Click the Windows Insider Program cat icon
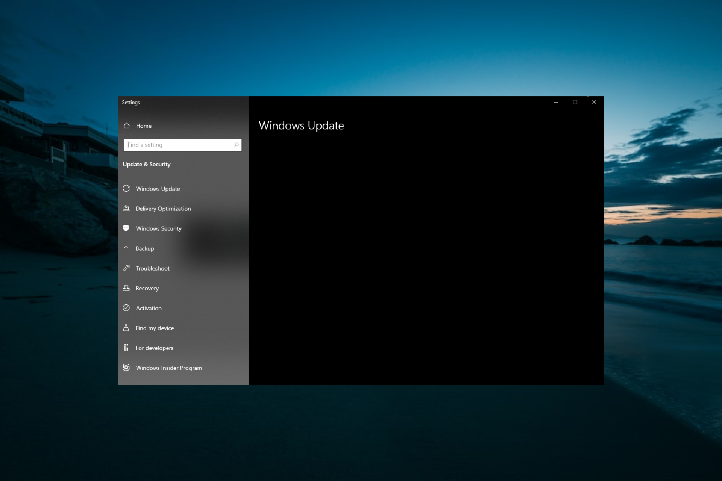Viewport: 722px width, 481px height. pyautogui.click(x=126, y=368)
